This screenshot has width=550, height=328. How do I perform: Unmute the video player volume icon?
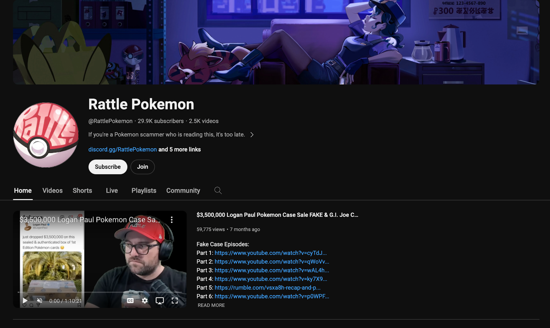point(40,301)
